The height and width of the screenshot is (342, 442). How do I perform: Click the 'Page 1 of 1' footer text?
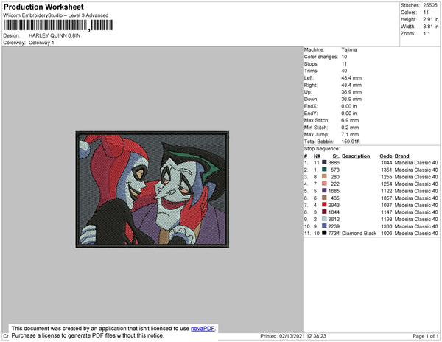coord(425,336)
